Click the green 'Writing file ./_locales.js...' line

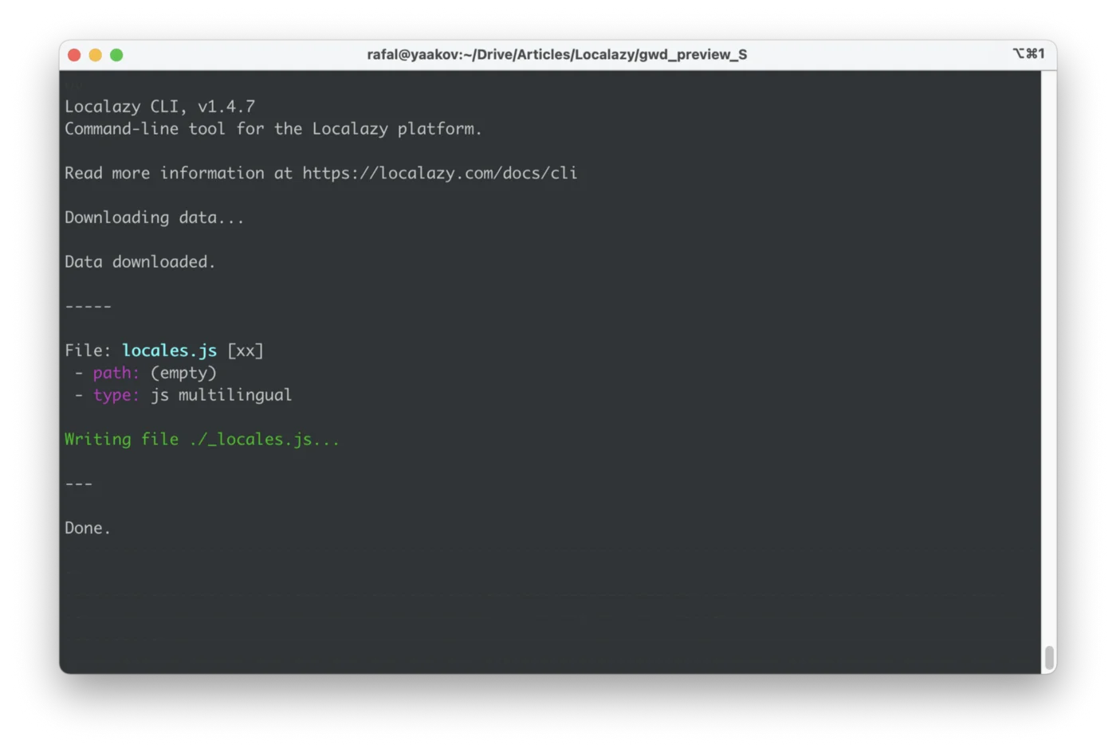pos(202,440)
